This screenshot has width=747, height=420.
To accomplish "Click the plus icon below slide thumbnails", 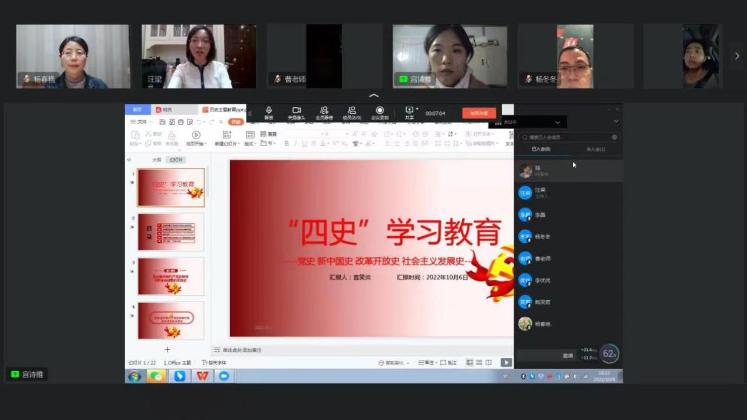I will coord(167,349).
